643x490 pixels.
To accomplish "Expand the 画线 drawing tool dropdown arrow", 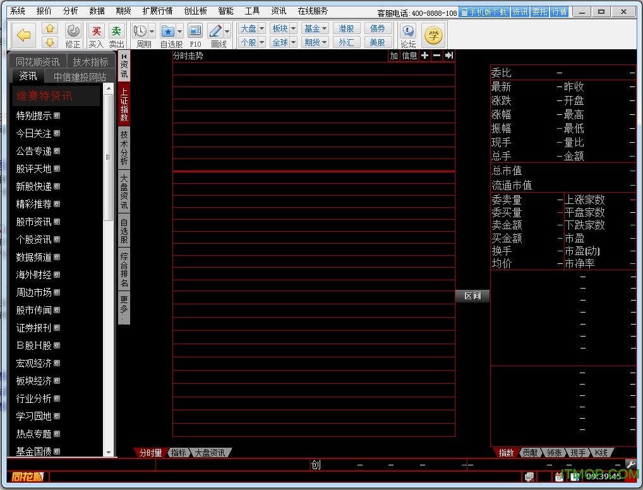I will [228, 31].
